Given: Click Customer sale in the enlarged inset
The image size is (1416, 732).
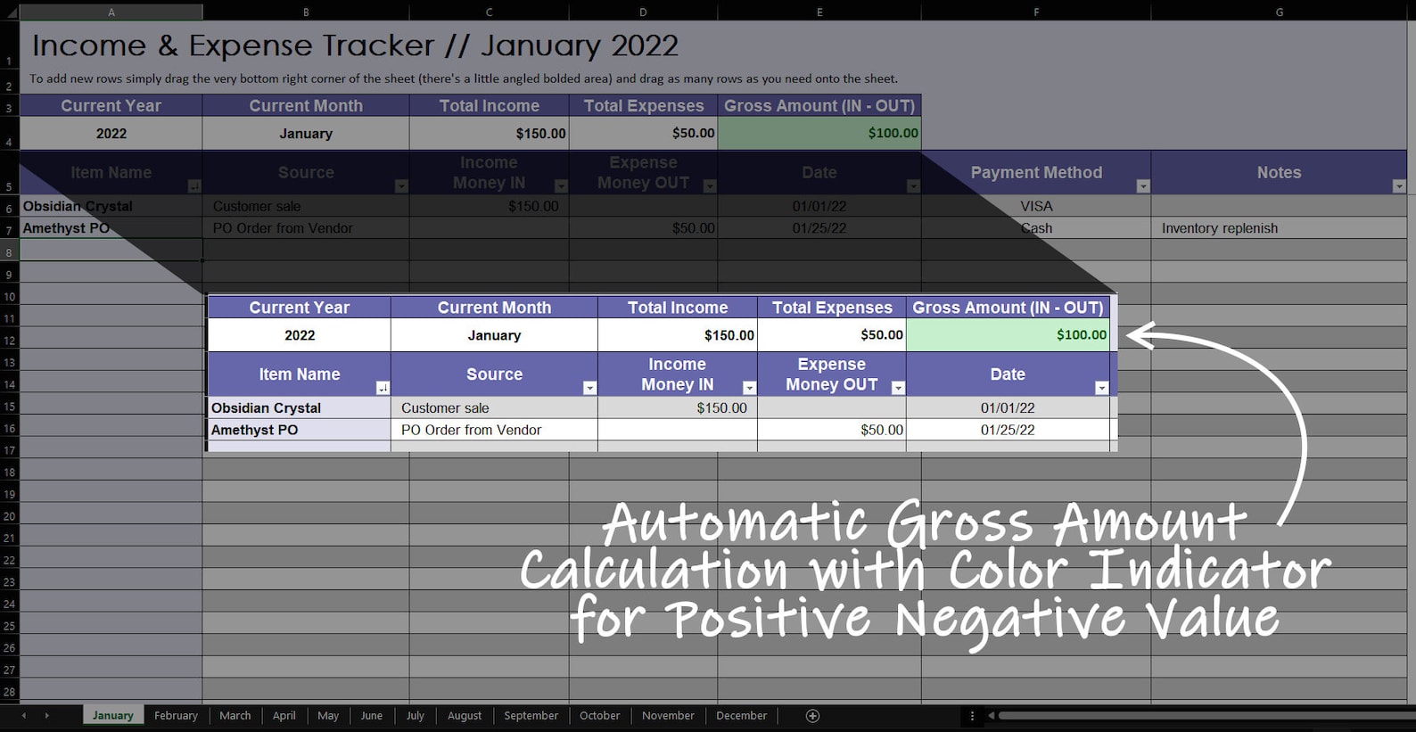Looking at the screenshot, I should pos(494,407).
